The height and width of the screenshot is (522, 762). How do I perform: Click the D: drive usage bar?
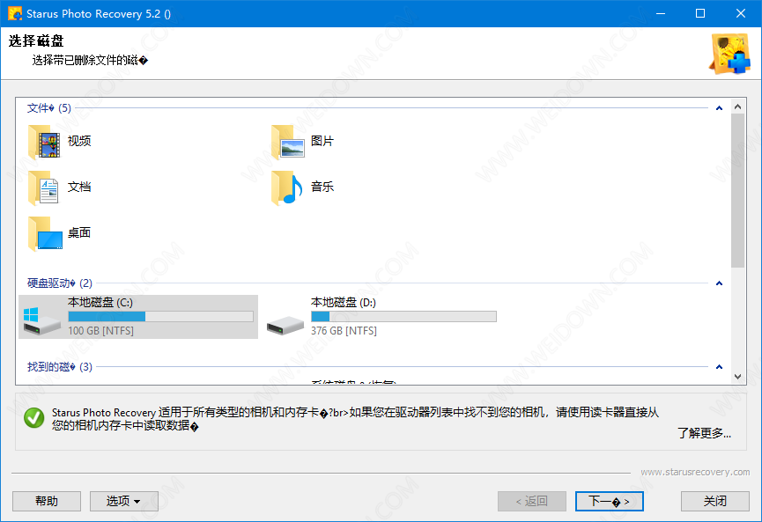click(x=403, y=317)
